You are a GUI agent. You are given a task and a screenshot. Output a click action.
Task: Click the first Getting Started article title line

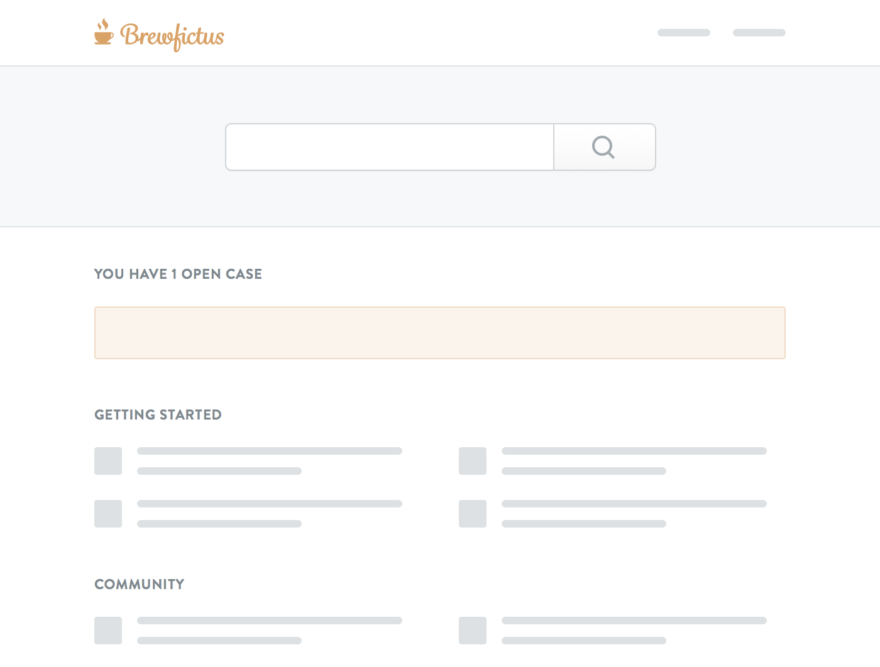pos(270,451)
